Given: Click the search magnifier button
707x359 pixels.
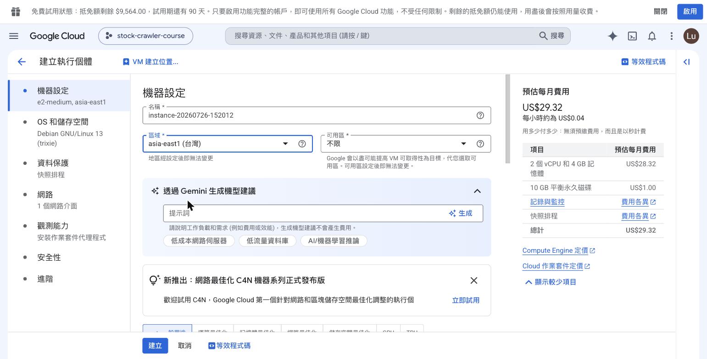Looking at the screenshot, I should pyautogui.click(x=552, y=36).
